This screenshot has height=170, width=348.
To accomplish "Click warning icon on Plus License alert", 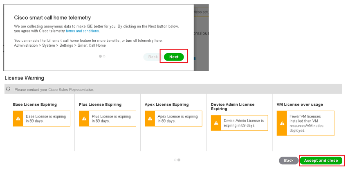I will [84, 119].
